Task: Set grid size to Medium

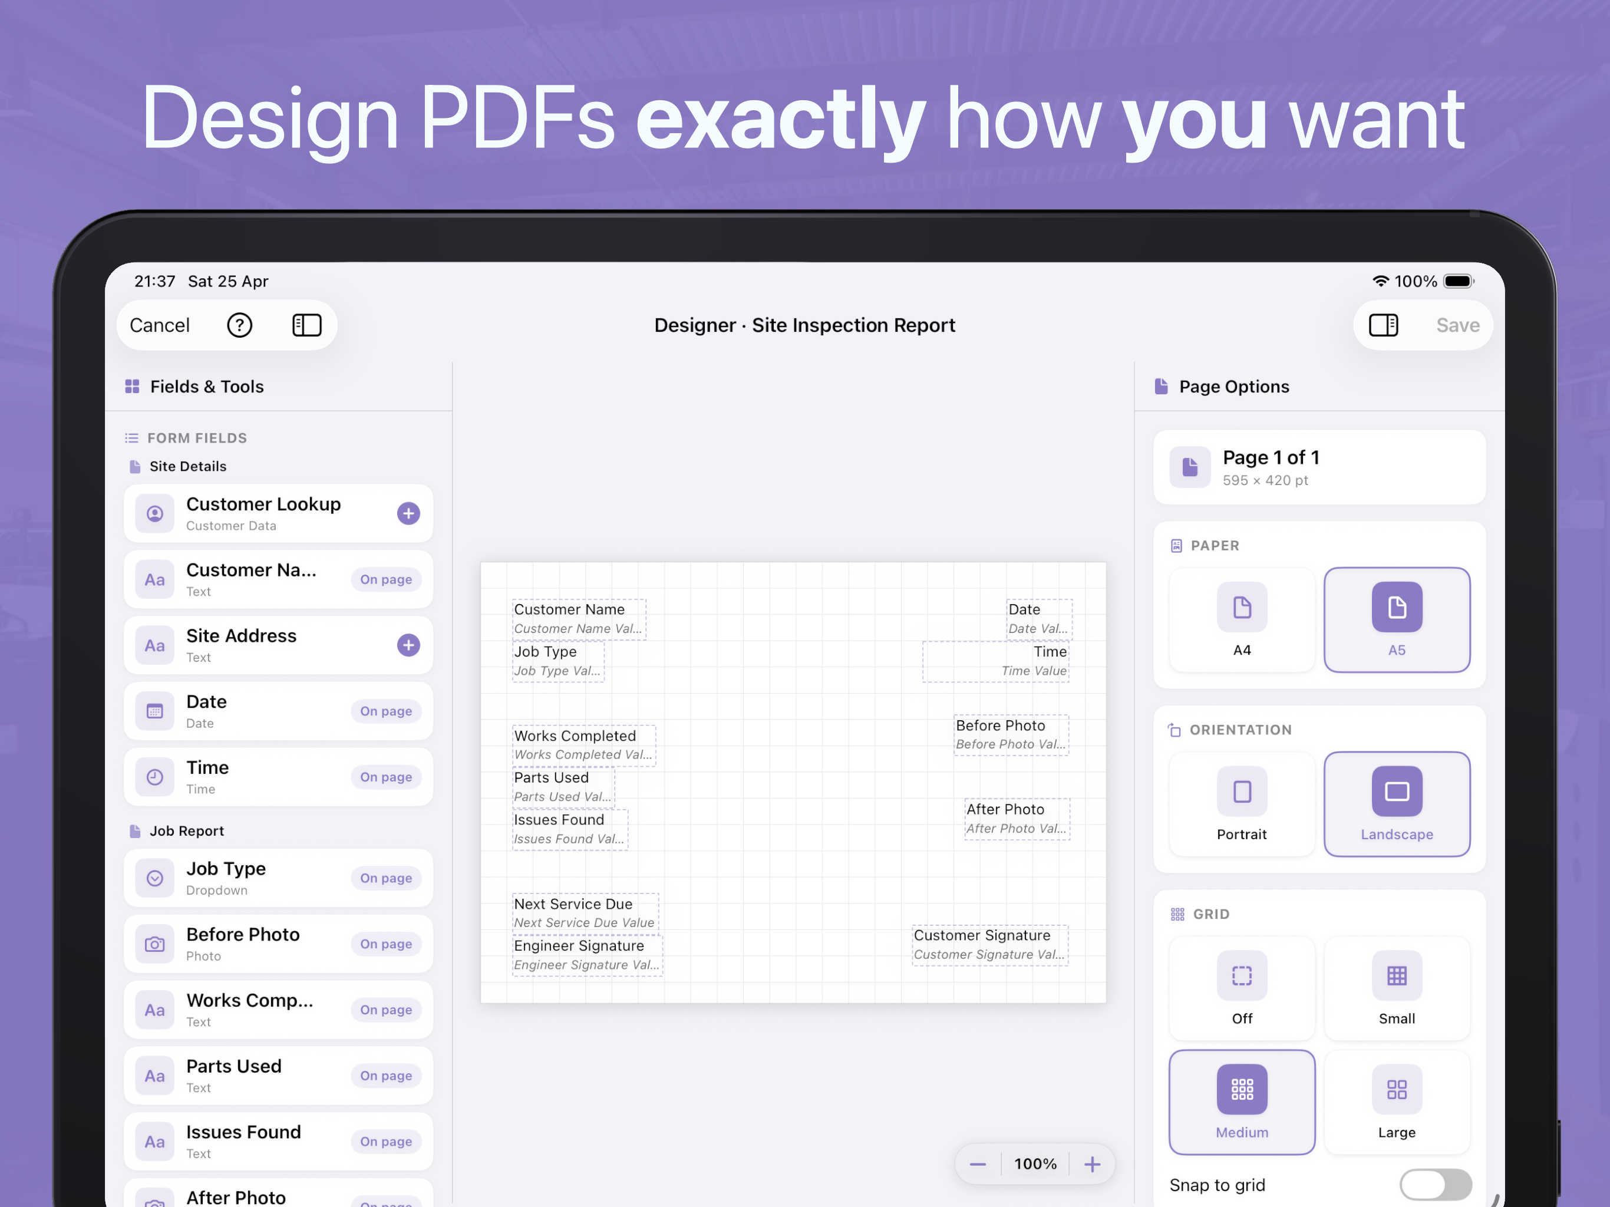Action: click(1242, 1102)
